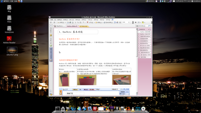Select page 2 OneNote in page list
The width and height of the screenshot is (201, 113).
pos(144,34)
